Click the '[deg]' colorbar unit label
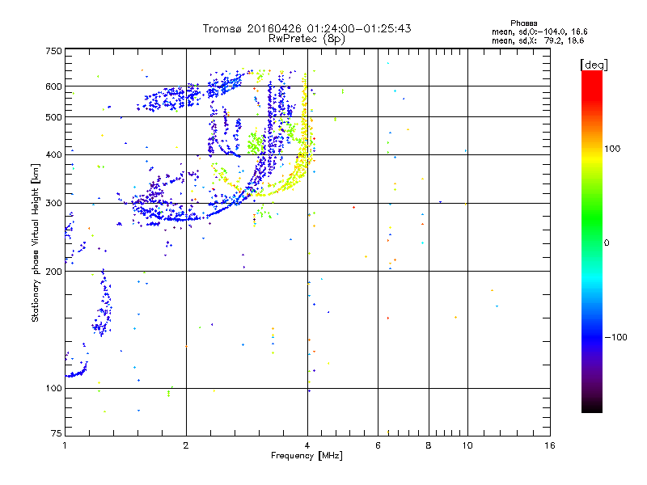The width and height of the screenshot is (647, 485). point(594,65)
